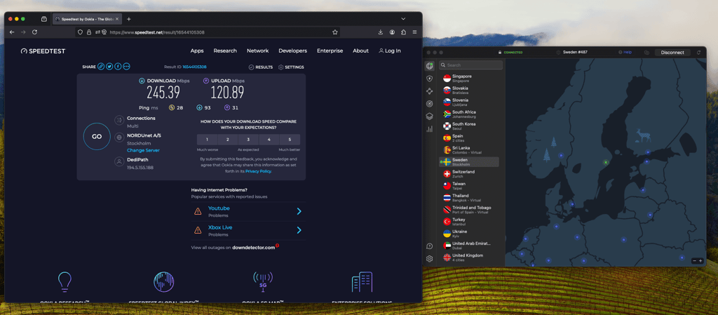Open Apps menu on Speedtest
The width and height of the screenshot is (718, 315).
click(x=197, y=51)
